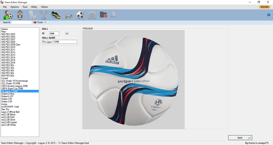This screenshot has height=145, width=273.
Task: Click the Search input field
Action: (22, 22)
